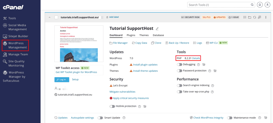This screenshot has width=273, height=123.
Task: Click the refresh icon in site header
Action: pyautogui.click(x=255, y=17)
